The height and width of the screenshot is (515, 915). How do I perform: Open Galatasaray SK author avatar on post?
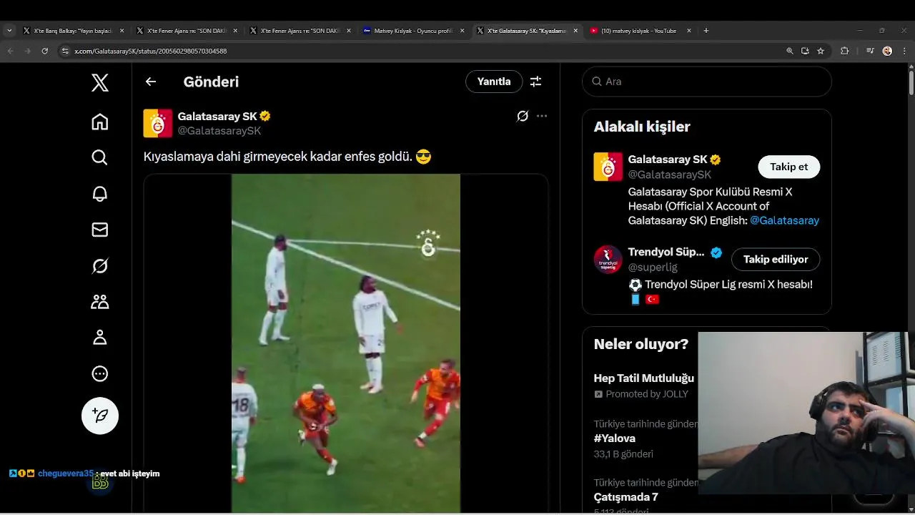(x=158, y=123)
